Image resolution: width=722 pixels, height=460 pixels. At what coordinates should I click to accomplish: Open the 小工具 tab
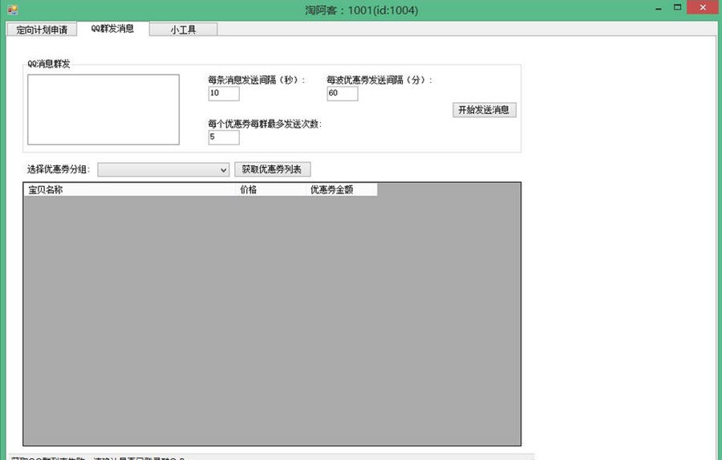[183, 30]
